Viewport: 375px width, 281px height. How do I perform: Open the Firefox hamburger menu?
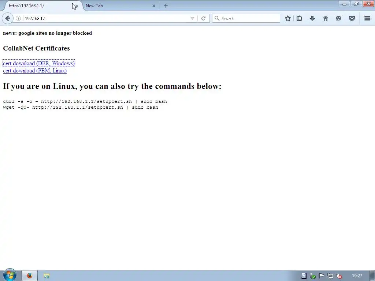click(x=367, y=18)
